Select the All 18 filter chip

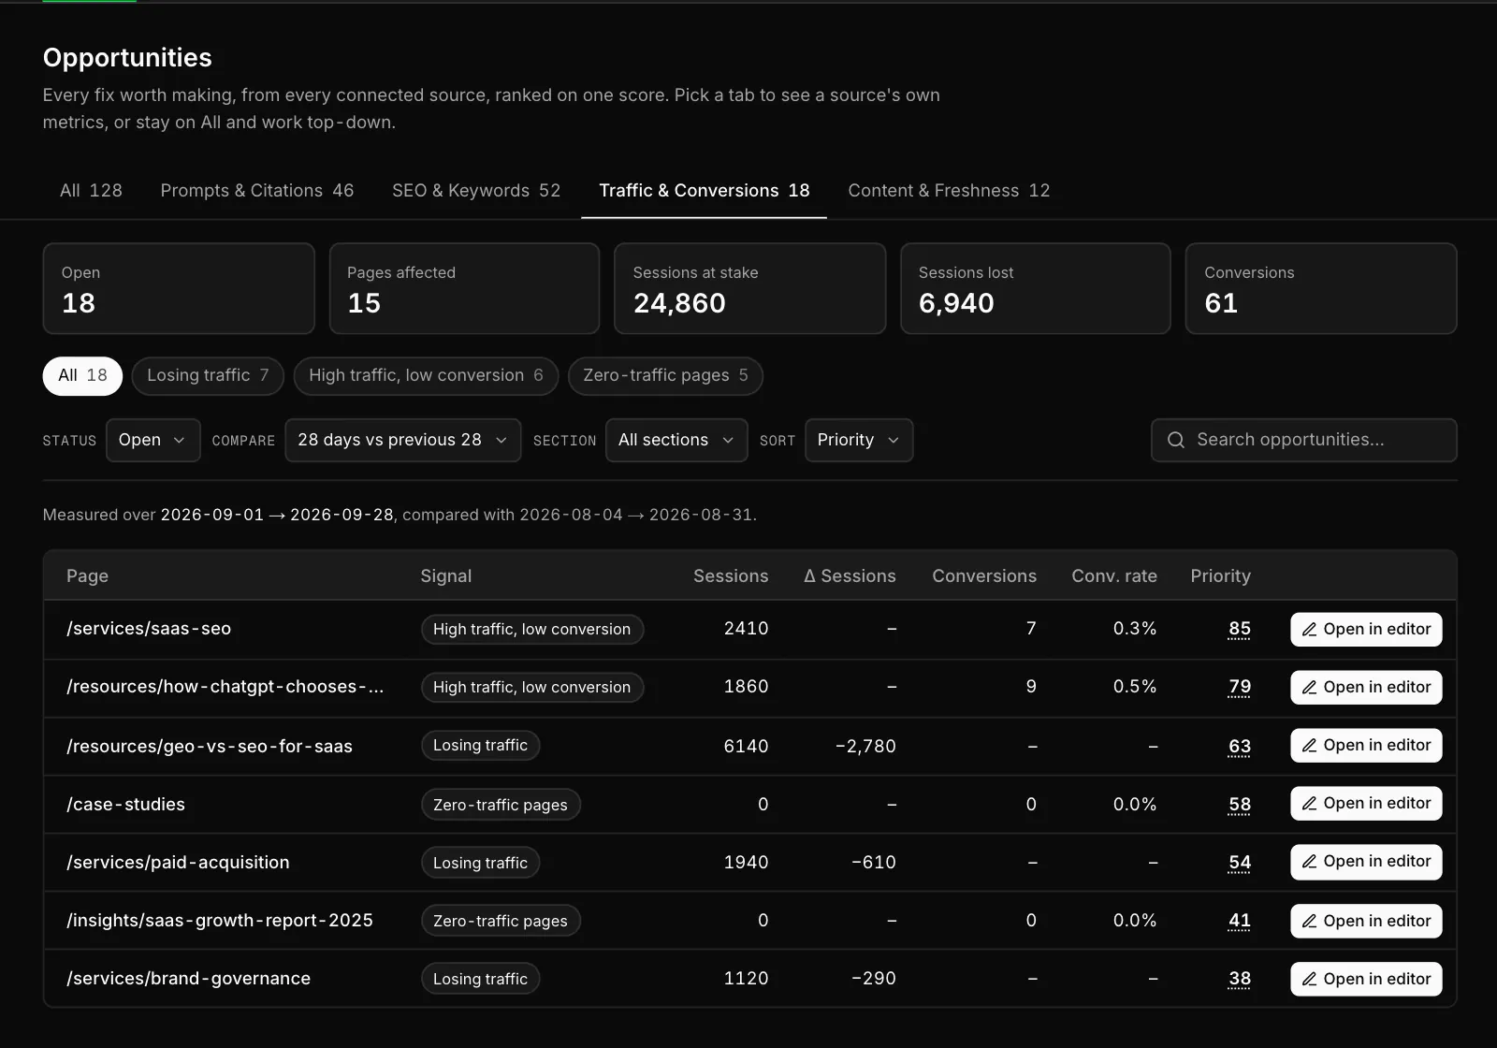(x=82, y=376)
